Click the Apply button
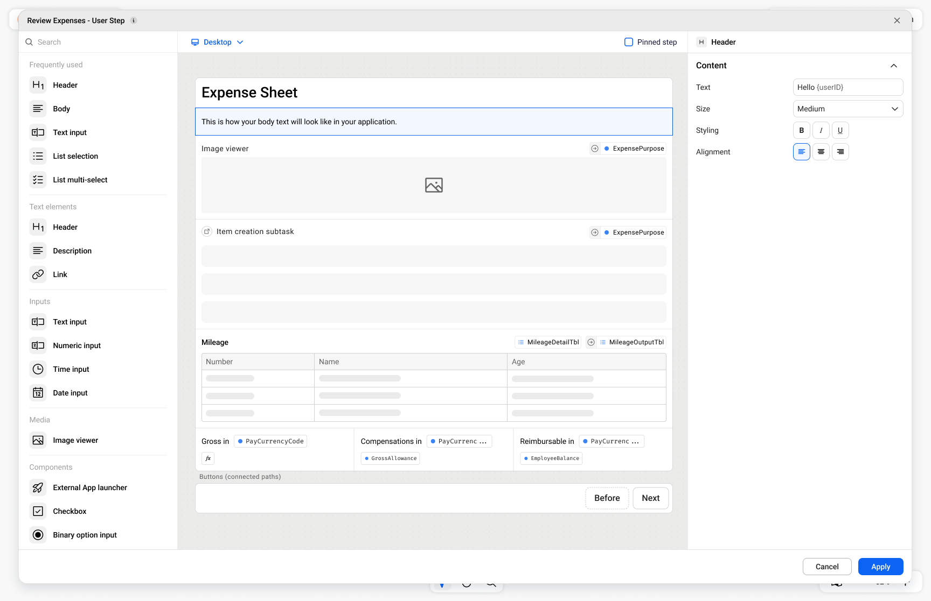Screen dimensions: 931x601 [x=880, y=567]
